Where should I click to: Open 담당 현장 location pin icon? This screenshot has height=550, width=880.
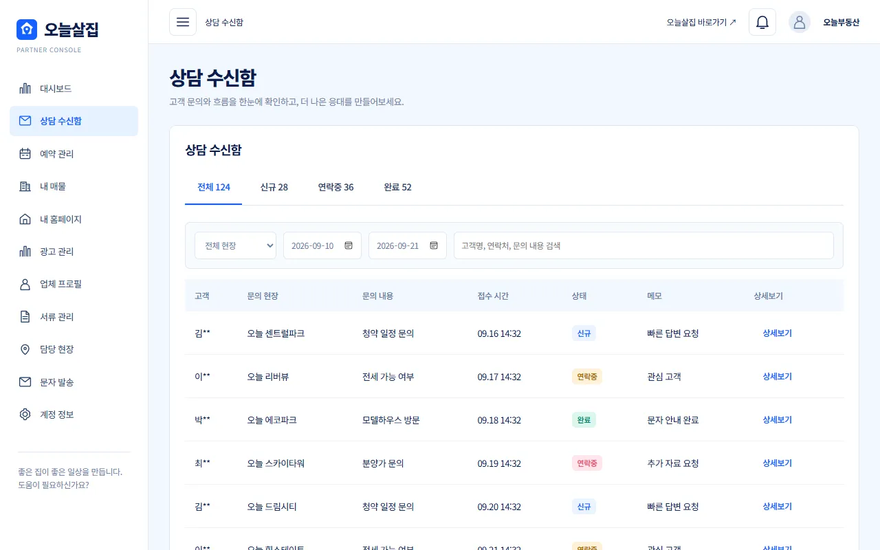point(25,349)
